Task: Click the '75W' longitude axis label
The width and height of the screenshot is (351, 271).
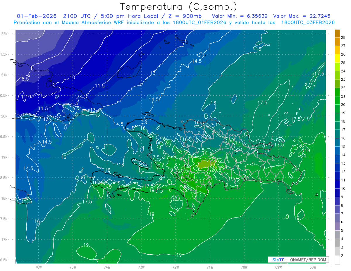Action: point(73,267)
